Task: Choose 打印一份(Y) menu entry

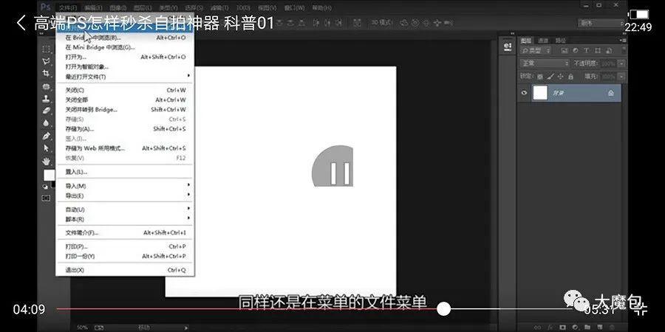Action: point(126,256)
